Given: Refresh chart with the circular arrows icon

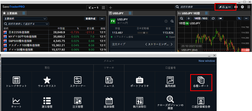Looking at the screenshot, I should pos(213,18).
